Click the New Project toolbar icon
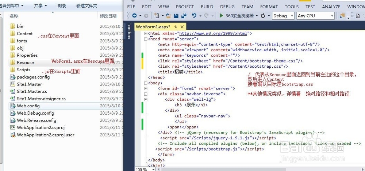365x171 pixels. coord(157,16)
